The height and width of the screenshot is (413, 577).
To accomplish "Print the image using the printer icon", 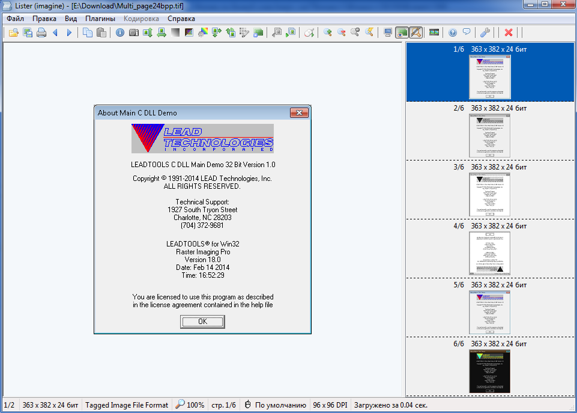I will click(41, 33).
